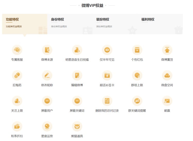Click the 身份类权益概括 subtitle
The image size is (193, 141).
click(x=59, y=27)
